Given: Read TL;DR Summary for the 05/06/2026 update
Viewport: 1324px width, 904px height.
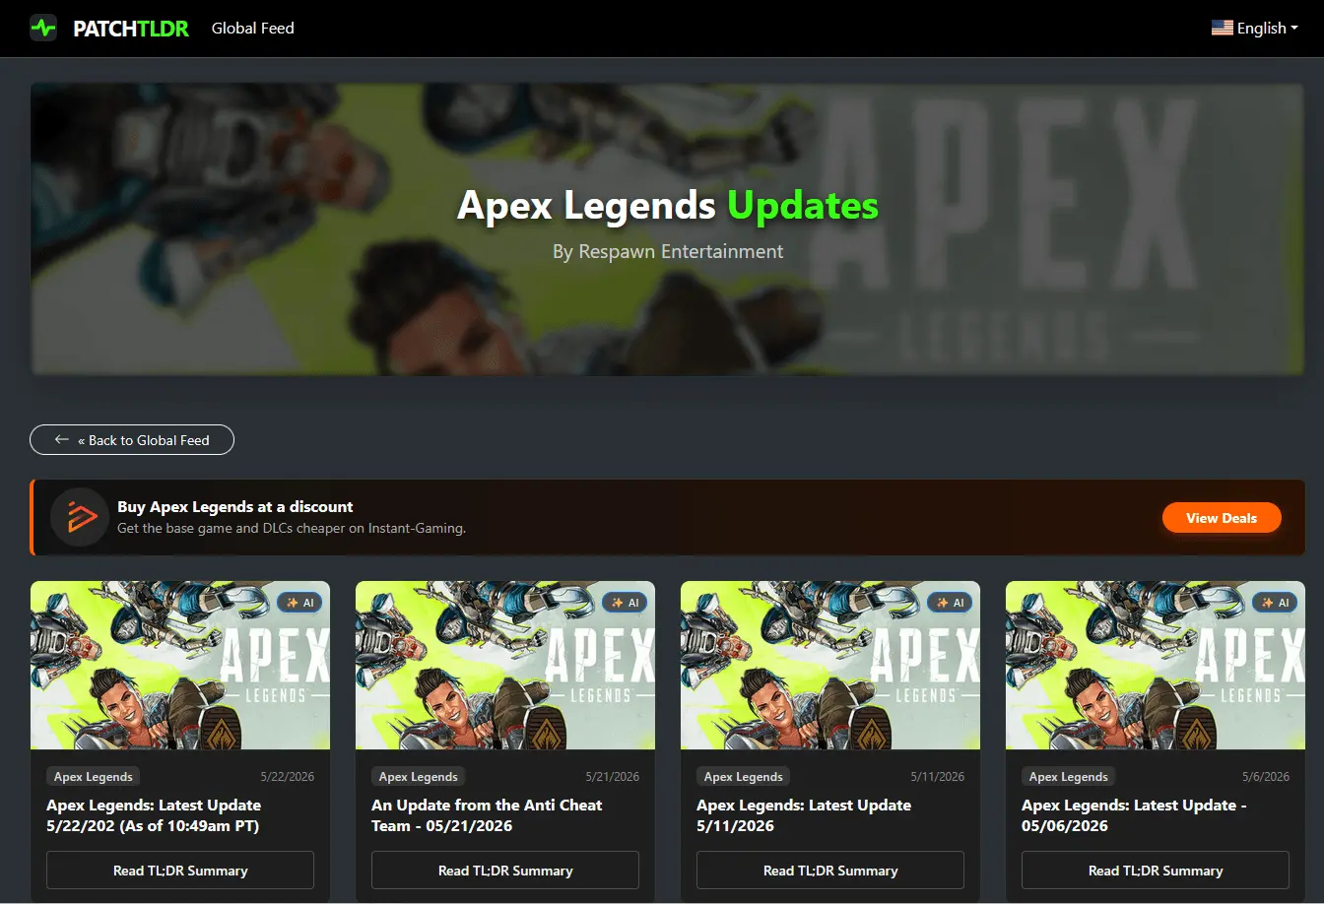Looking at the screenshot, I should pyautogui.click(x=1156, y=871).
